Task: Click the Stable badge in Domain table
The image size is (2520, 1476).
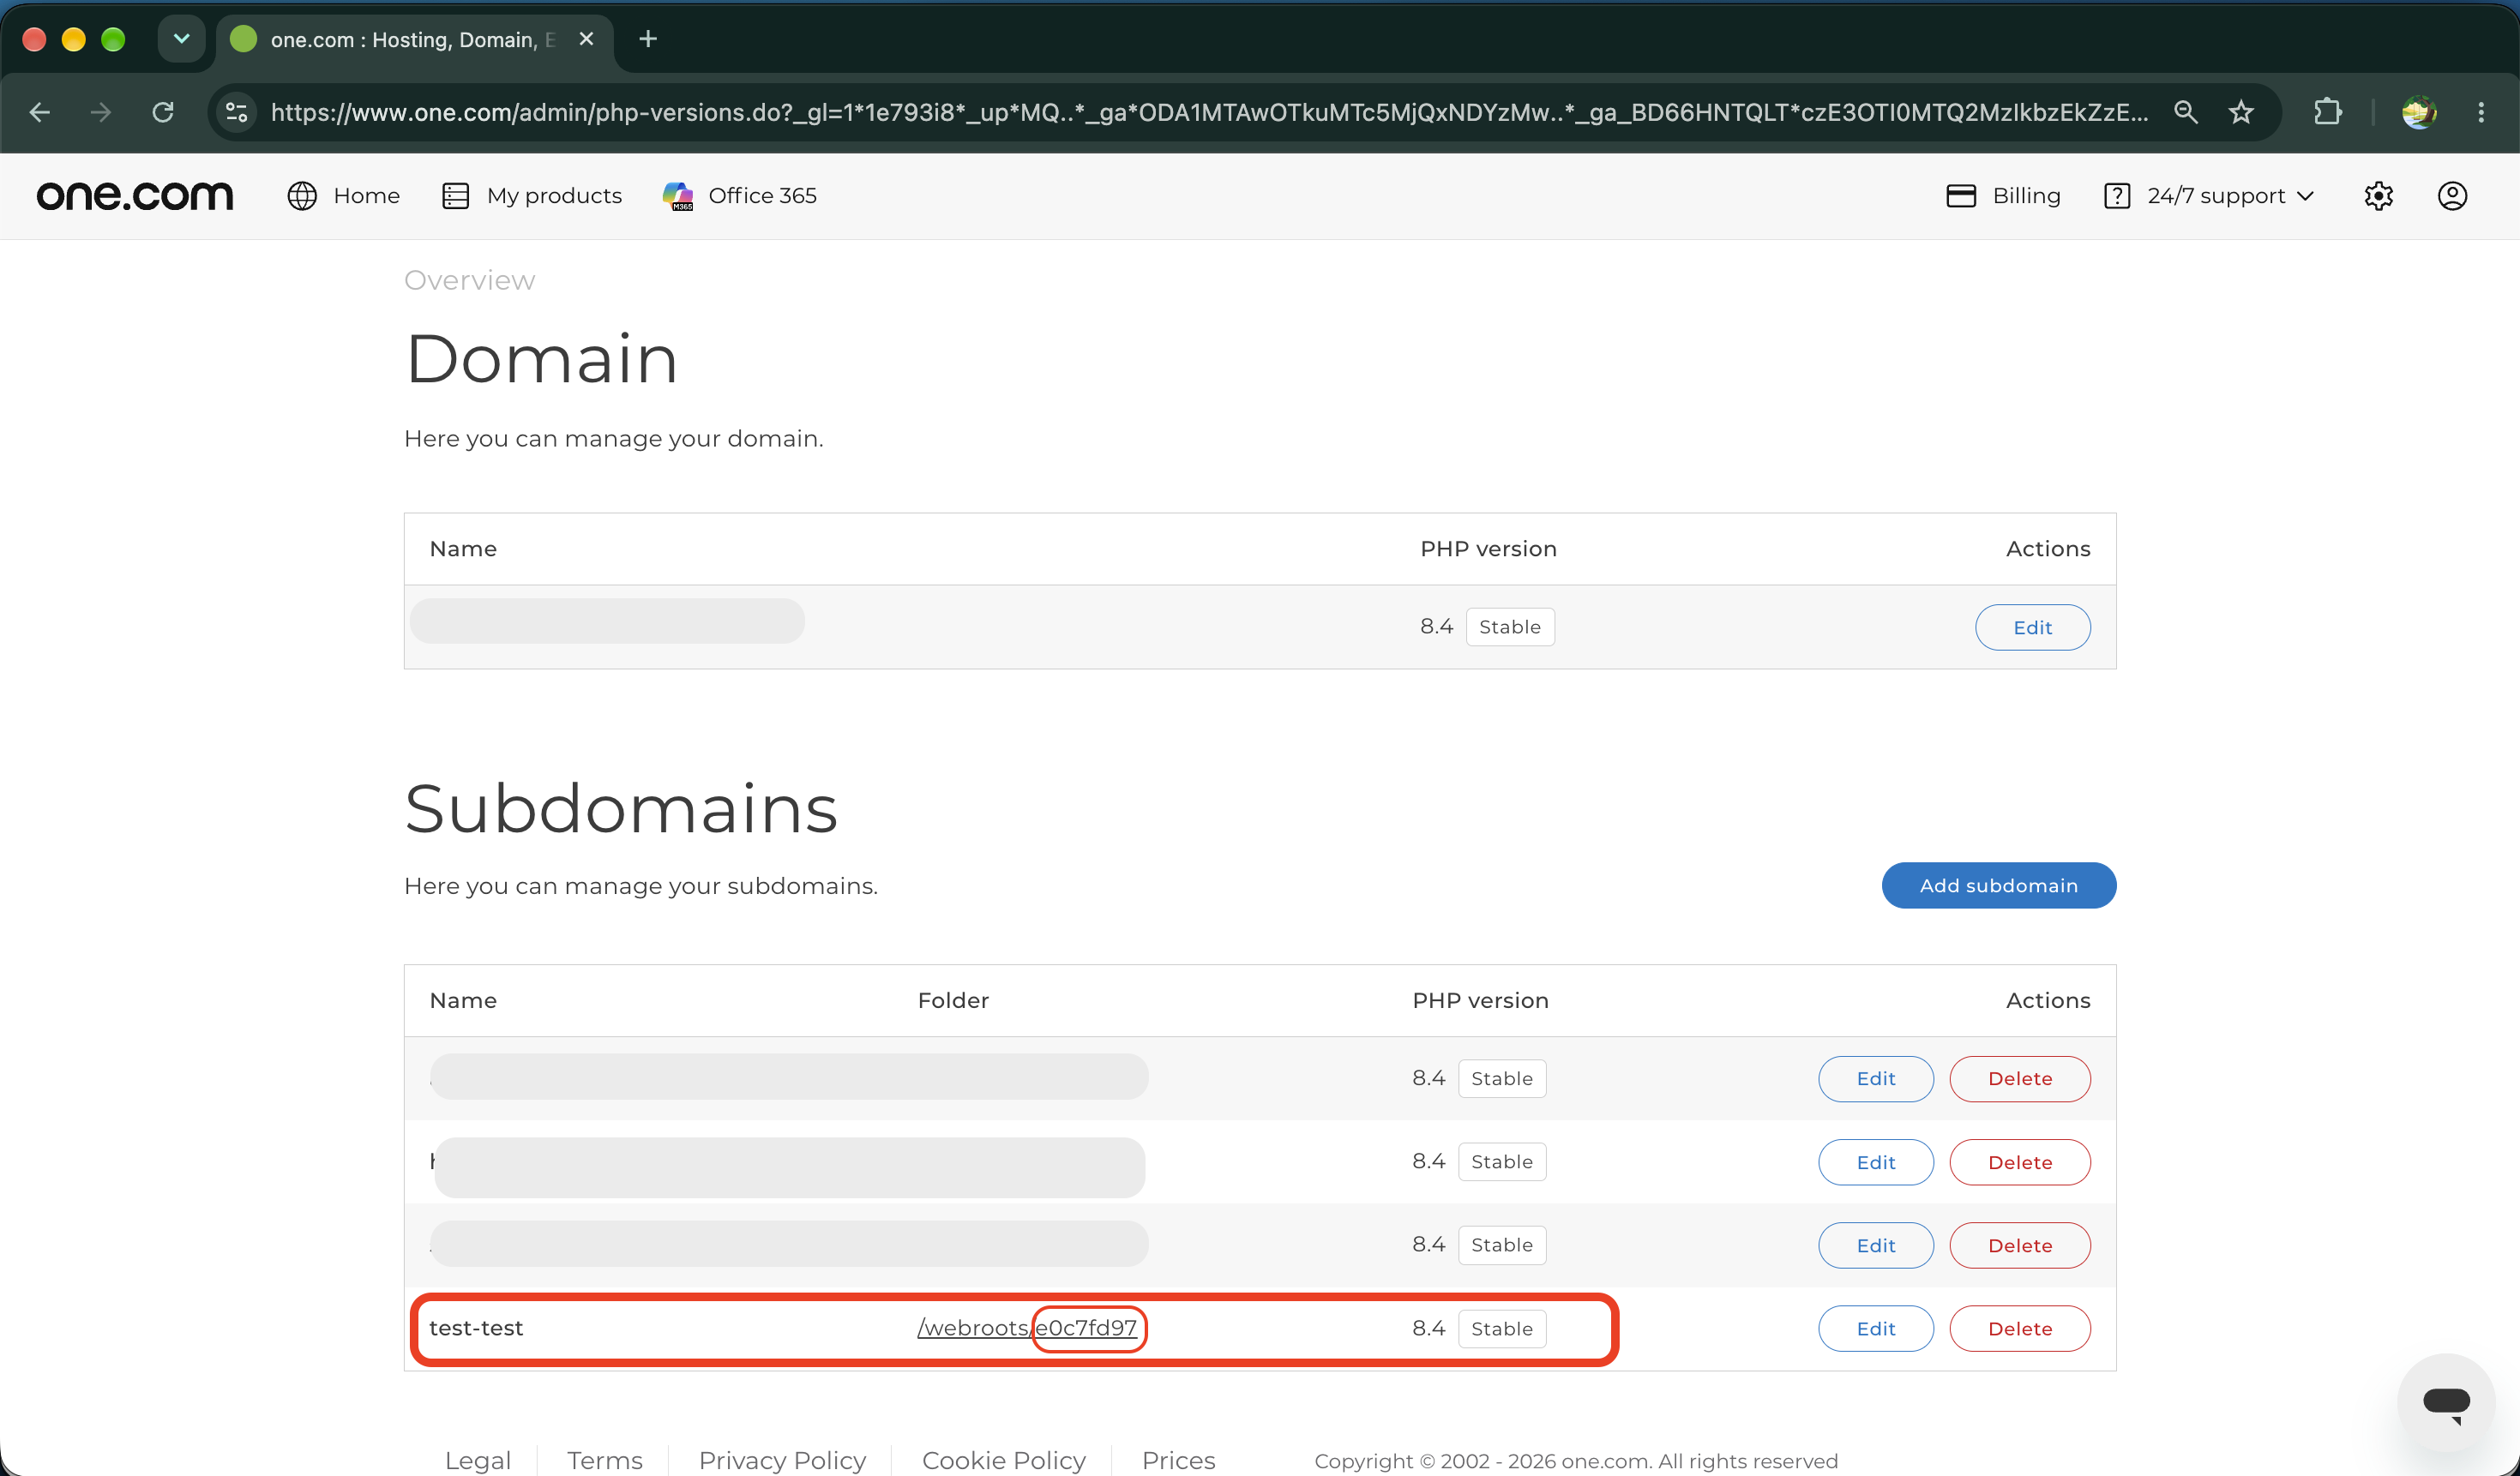Action: point(1509,627)
